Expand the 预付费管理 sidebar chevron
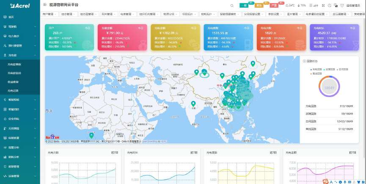366x184 pixels. (35, 46)
